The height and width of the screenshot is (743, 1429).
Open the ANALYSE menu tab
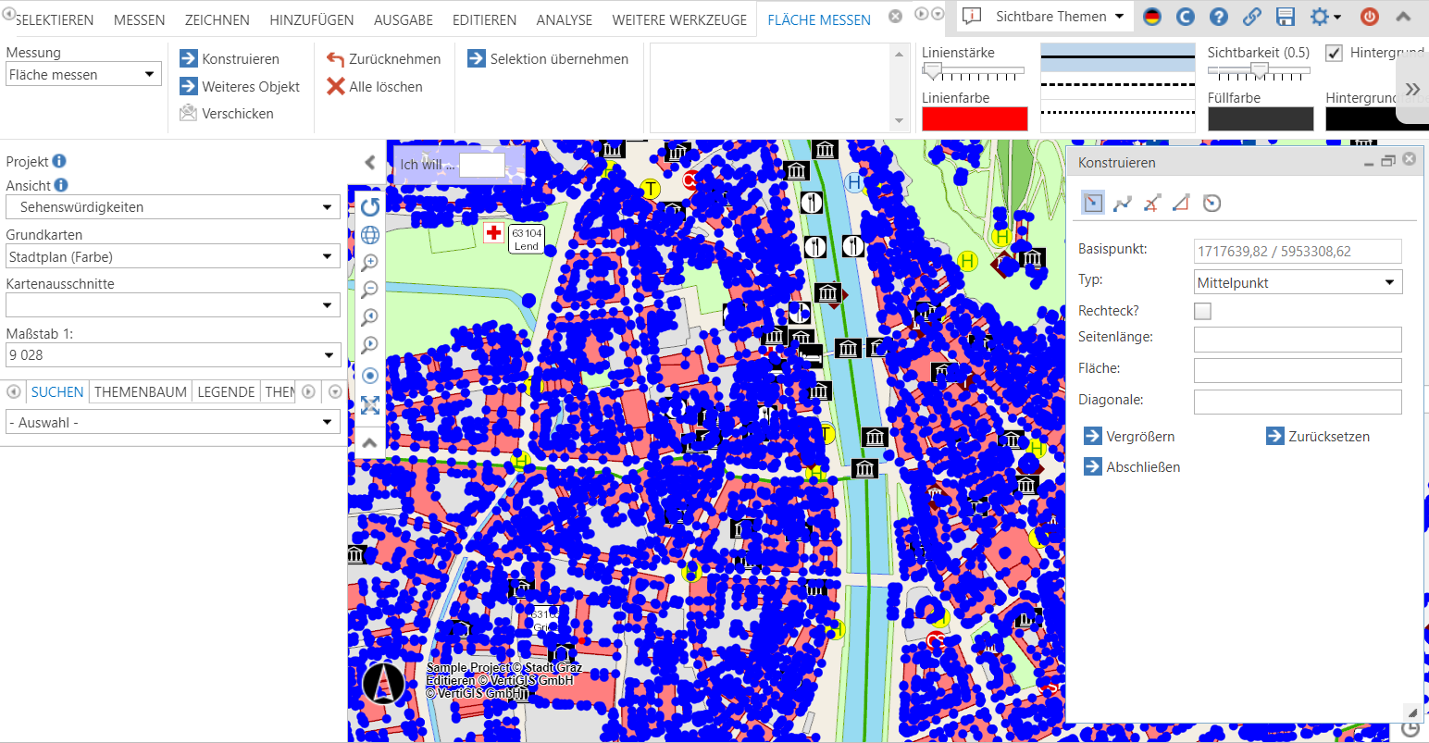(x=564, y=19)
